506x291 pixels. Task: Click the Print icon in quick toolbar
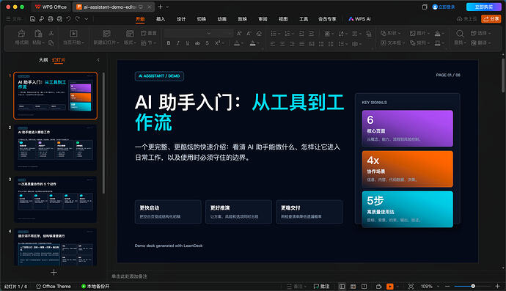(51, 19)
